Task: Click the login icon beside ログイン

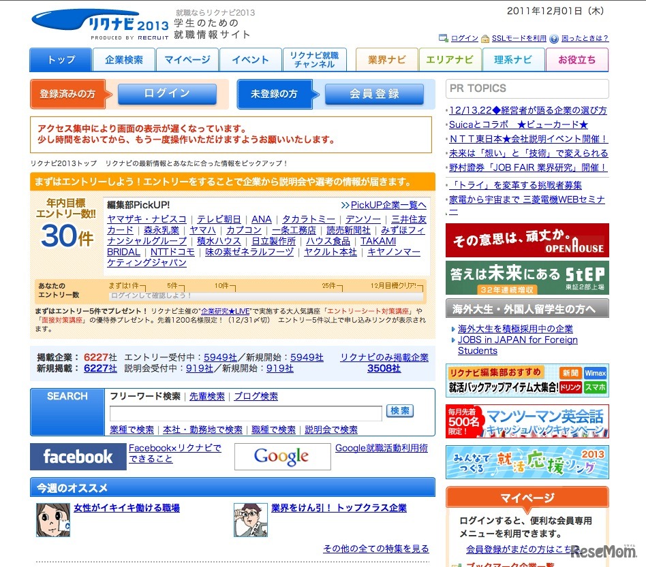Action: point(444,38)
